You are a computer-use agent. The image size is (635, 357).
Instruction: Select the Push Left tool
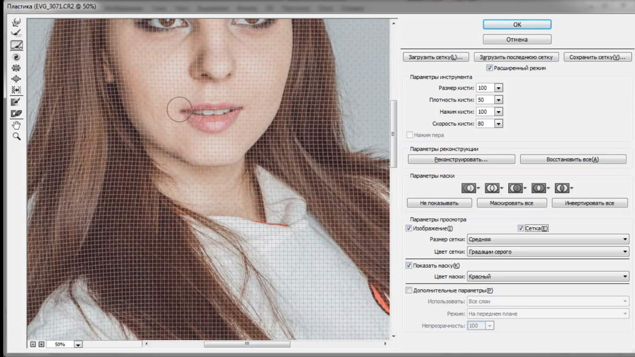tap(16, 90)
